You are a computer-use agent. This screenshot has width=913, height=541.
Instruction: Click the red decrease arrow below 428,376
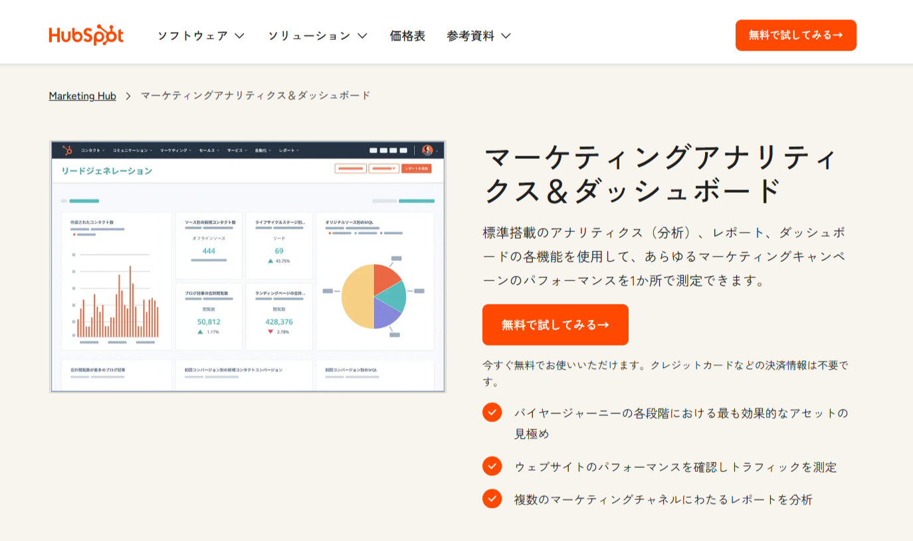[270, 330]
